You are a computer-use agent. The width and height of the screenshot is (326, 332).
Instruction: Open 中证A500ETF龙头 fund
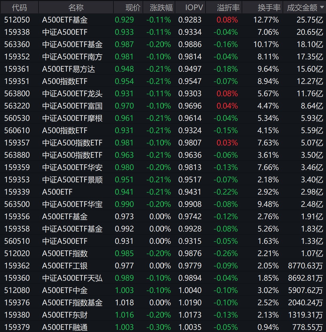pos(72,94)
